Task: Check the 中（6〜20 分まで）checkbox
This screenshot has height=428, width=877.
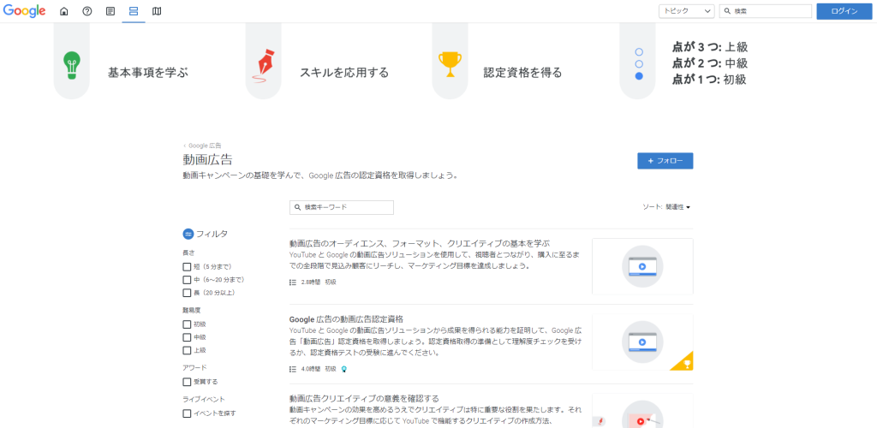Action: [187, 280]
